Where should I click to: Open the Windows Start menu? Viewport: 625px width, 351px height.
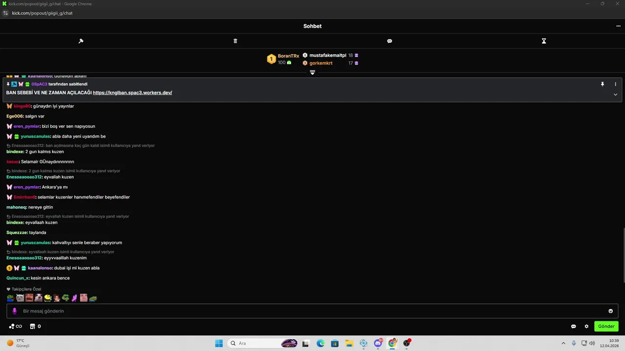click(219, 343)
